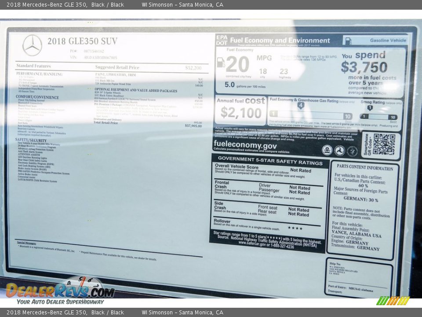Select the $57,905.00 total price

pyautogui.click(x=193, y=126)
